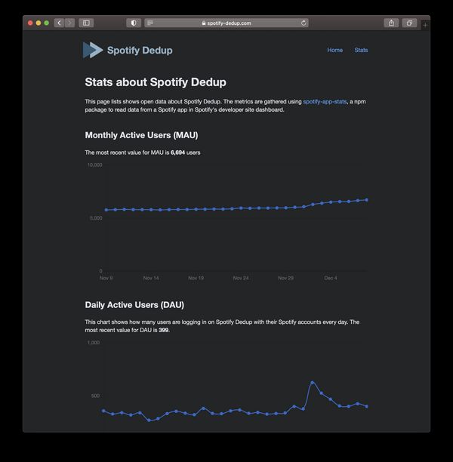Reload the page with the refresh icon

304,23
